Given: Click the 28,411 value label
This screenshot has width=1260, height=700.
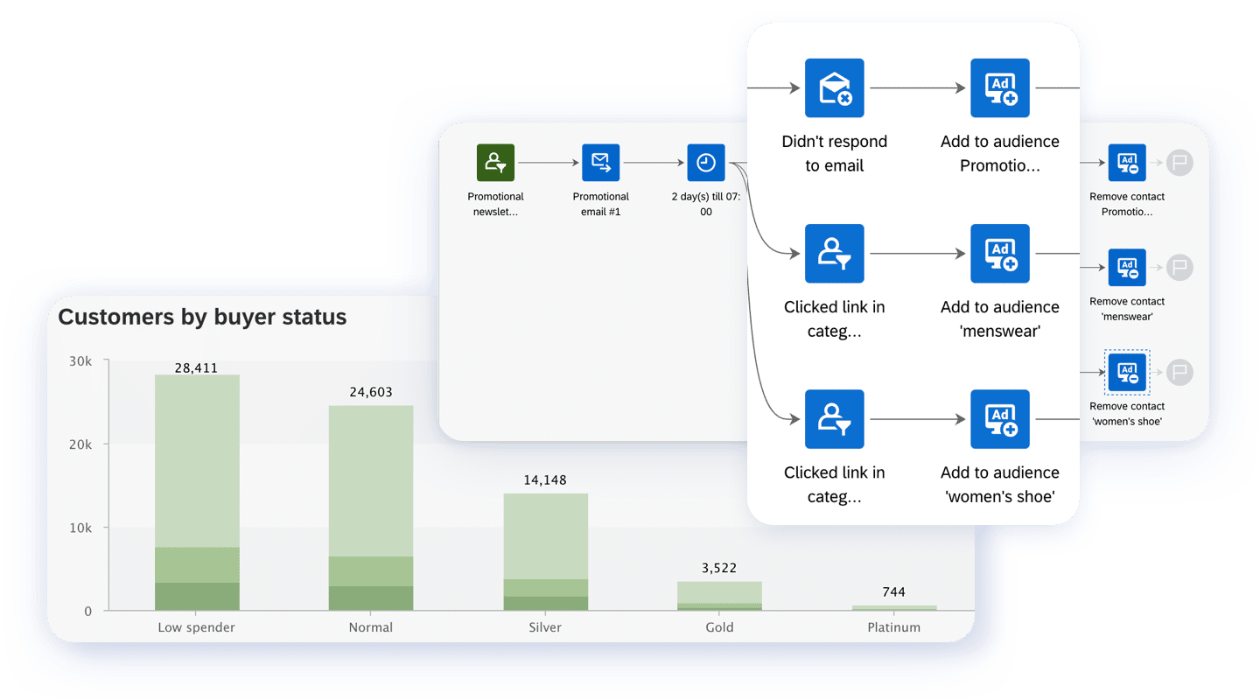Looking at the screenshot, I should tap(196, 368).
